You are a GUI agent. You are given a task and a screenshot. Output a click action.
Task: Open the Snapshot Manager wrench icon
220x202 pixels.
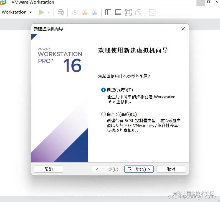(x=94, y=12)
